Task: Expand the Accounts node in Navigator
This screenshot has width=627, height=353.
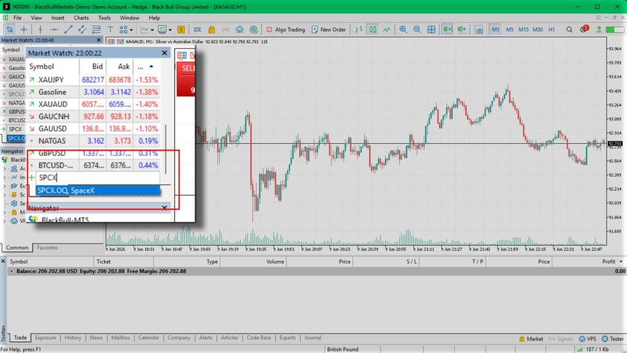Action: pyautogui.click(x=4, y=168)
